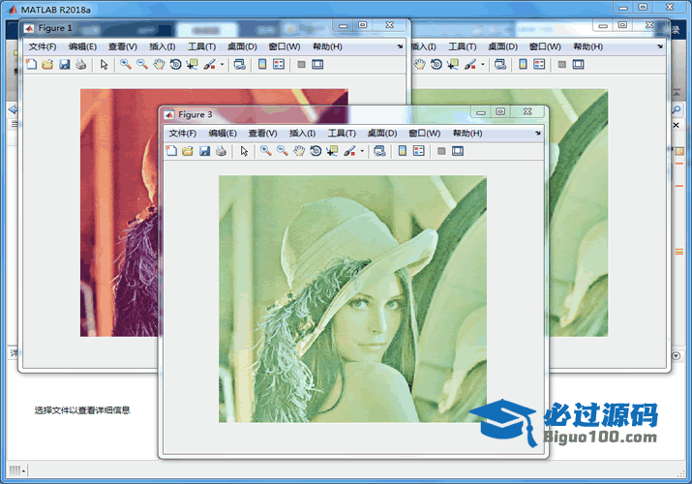The width and height of the screenshot is (692, 484).
Task: Insert Legend icon in Figure 2 window
Action: [539, 65]
